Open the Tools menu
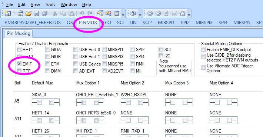This screenshot has width=263, height=137. click(50, 4)
